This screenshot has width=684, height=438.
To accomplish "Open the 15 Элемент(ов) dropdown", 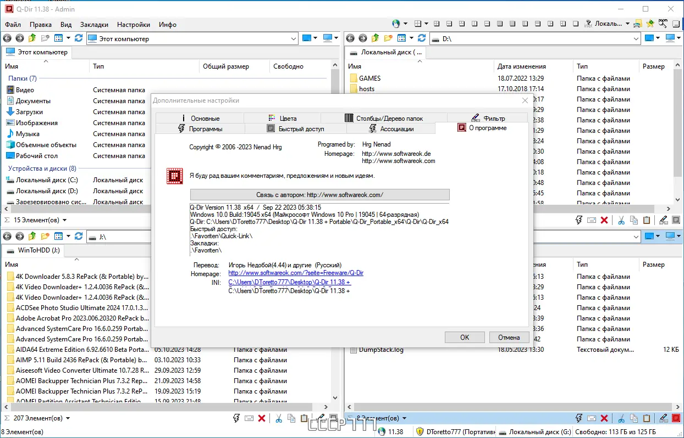I will (x=64, y=220).
